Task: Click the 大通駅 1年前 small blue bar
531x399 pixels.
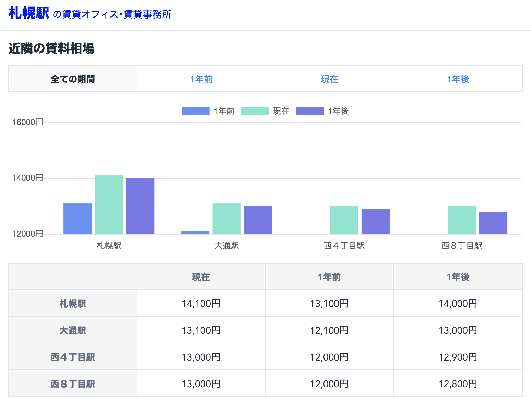Action: [x=195, y=233]
